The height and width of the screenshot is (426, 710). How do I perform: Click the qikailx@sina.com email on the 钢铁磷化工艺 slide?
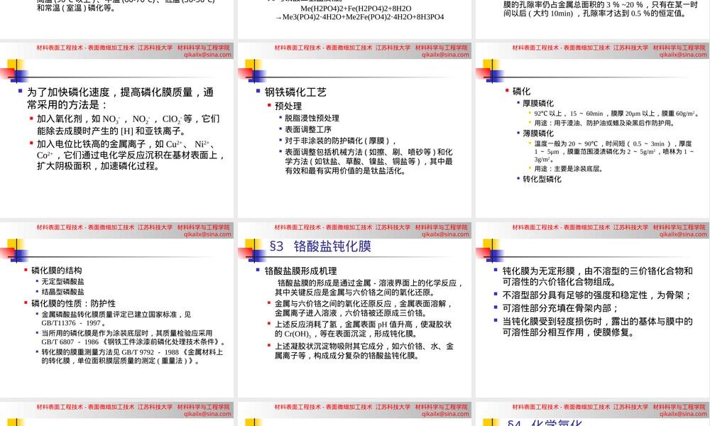(445, 55)
